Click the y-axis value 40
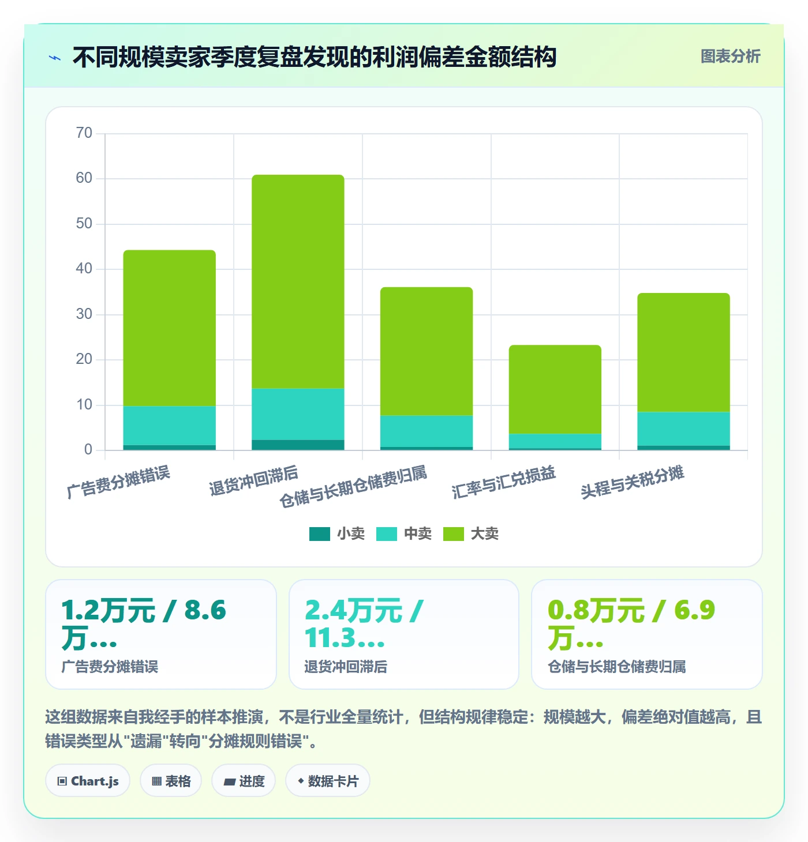The width and height of the screenshot is (808, 842). (x=84, y=269)
